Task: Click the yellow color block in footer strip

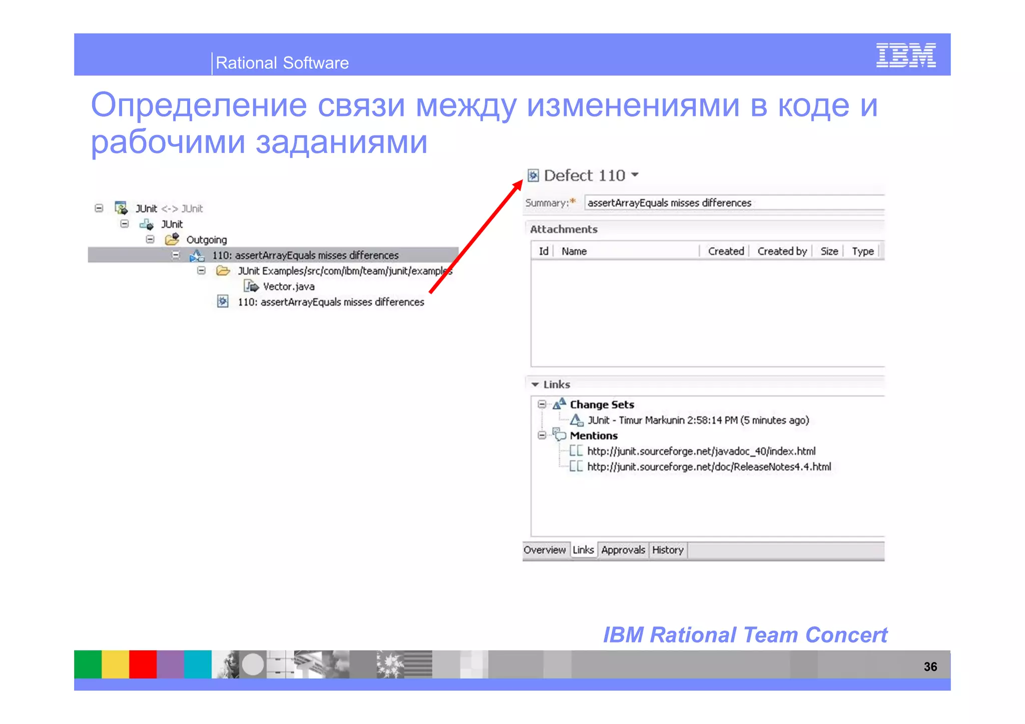Action: [116, 664]
